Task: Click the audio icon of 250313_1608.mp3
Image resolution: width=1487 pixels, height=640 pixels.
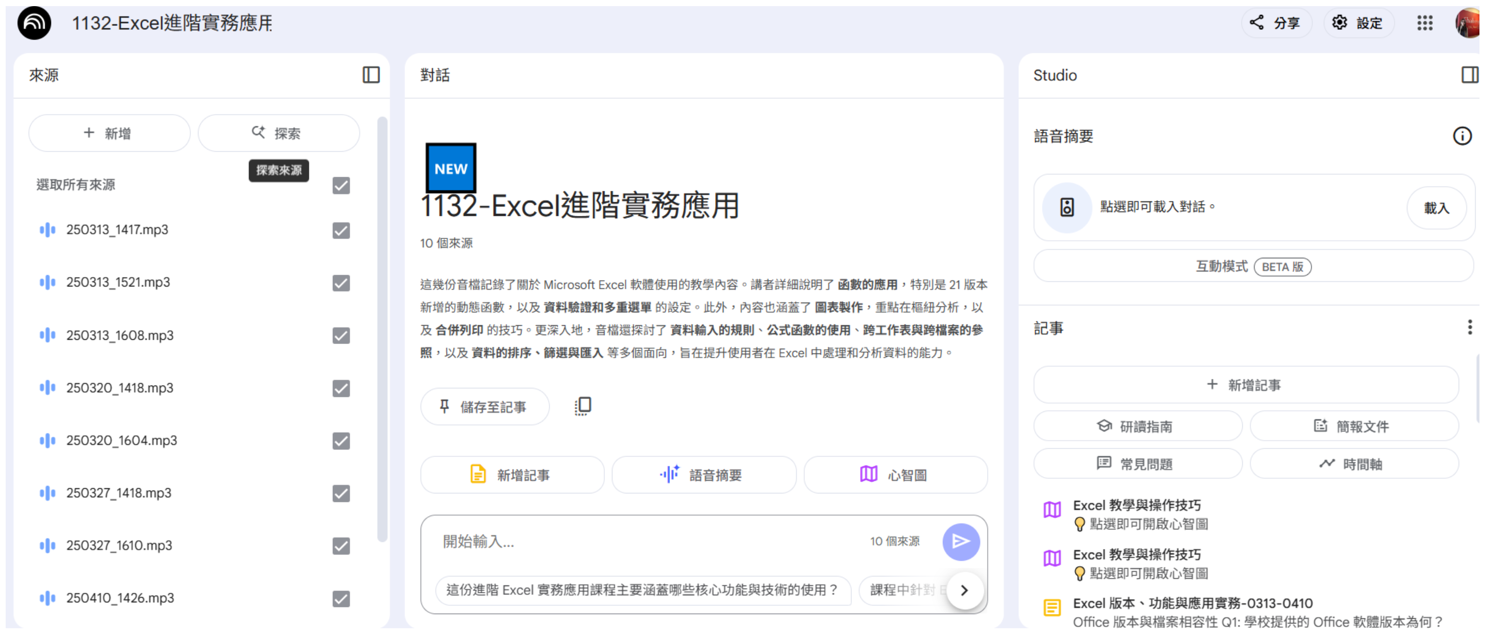Action: click(47, 335)
